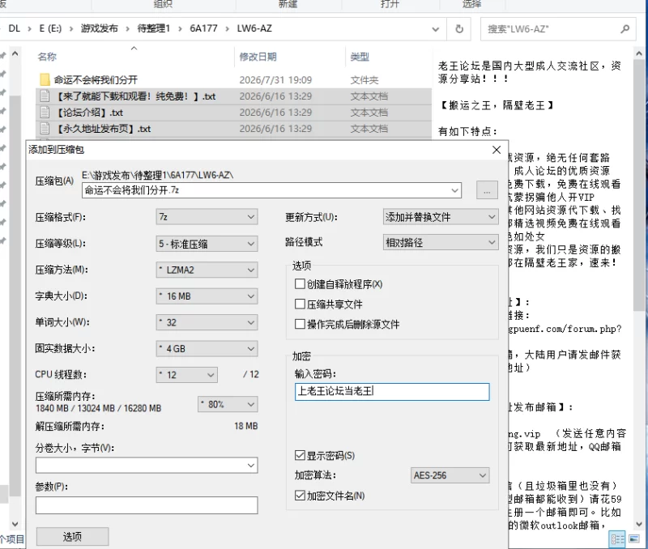Open the 分卷大小 dropdown field

coord(147,466)
